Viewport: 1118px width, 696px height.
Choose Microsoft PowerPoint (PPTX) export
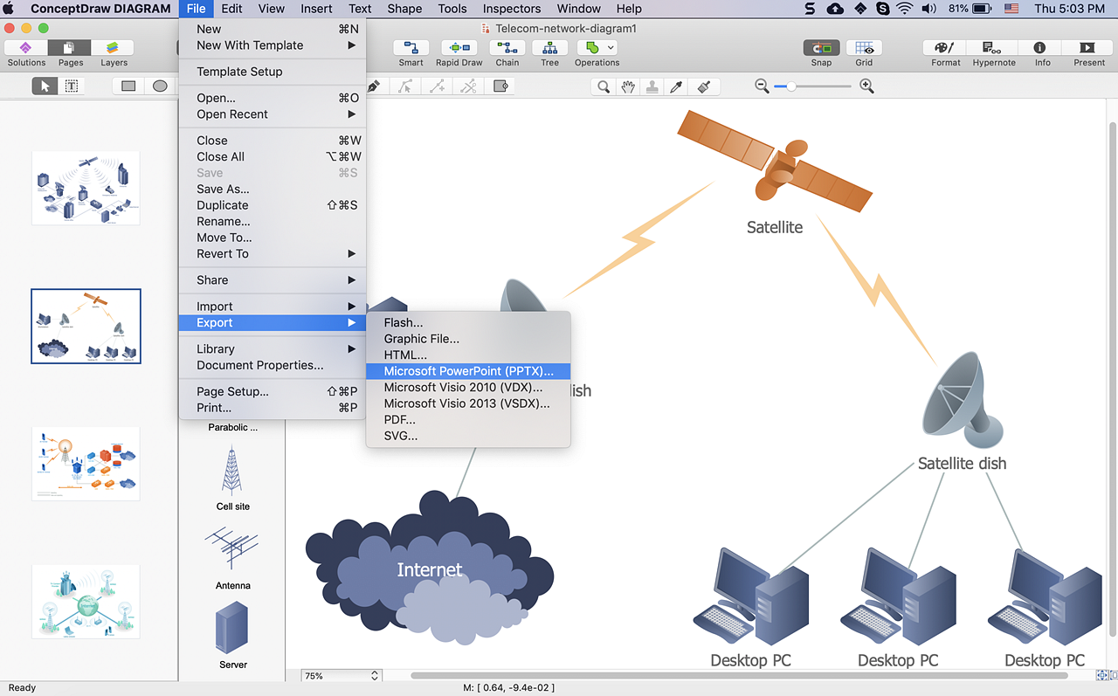click(x=468, y=371)
